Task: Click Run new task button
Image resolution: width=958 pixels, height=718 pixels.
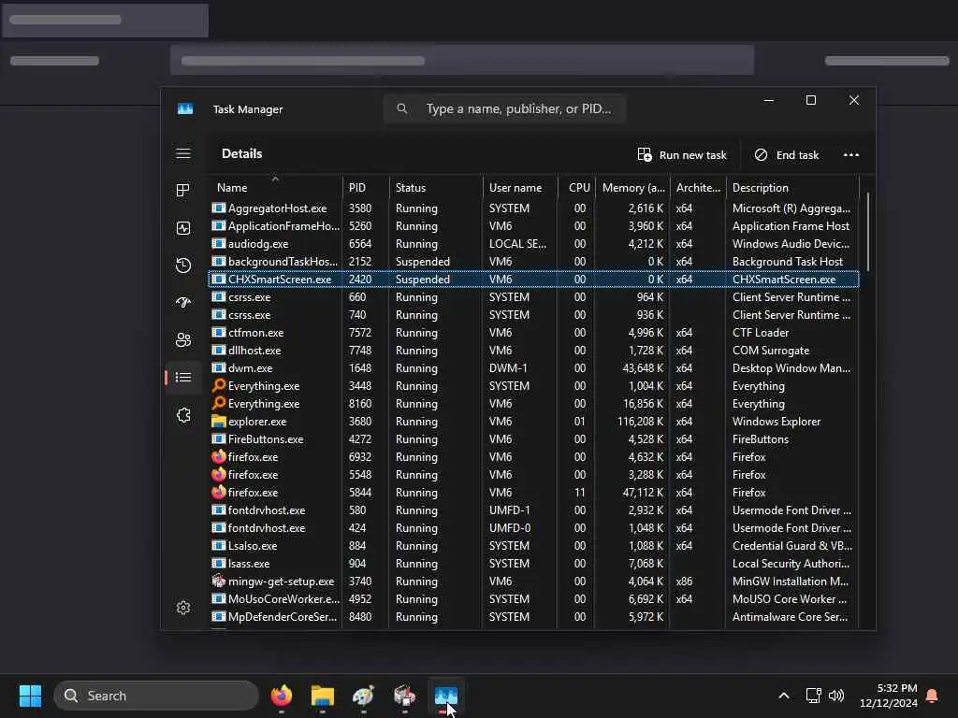Action: 682,155
